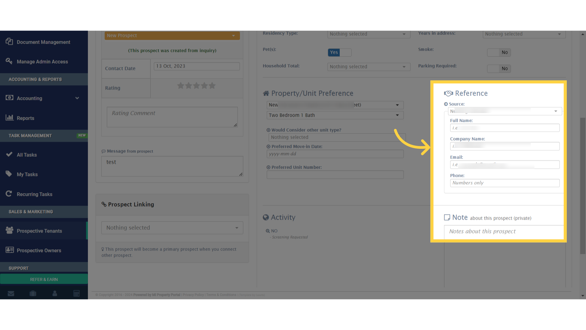Open All Tasks menu item
Screen dimensions: 586x330
[x=44, y=155]
